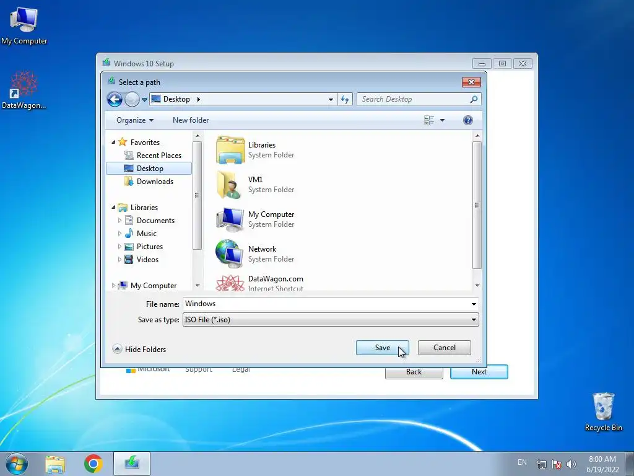This screenshot has height=476, width=634.
Task: Click the file list scroll down arrow
Action: [x=477, y=285]
